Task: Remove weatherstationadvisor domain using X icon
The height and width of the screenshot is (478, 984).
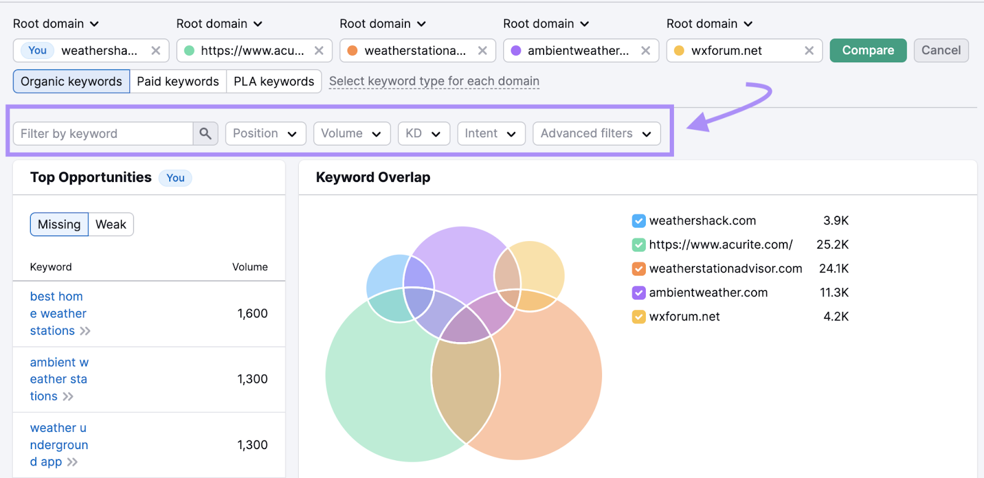Action: tap(482, 50)
